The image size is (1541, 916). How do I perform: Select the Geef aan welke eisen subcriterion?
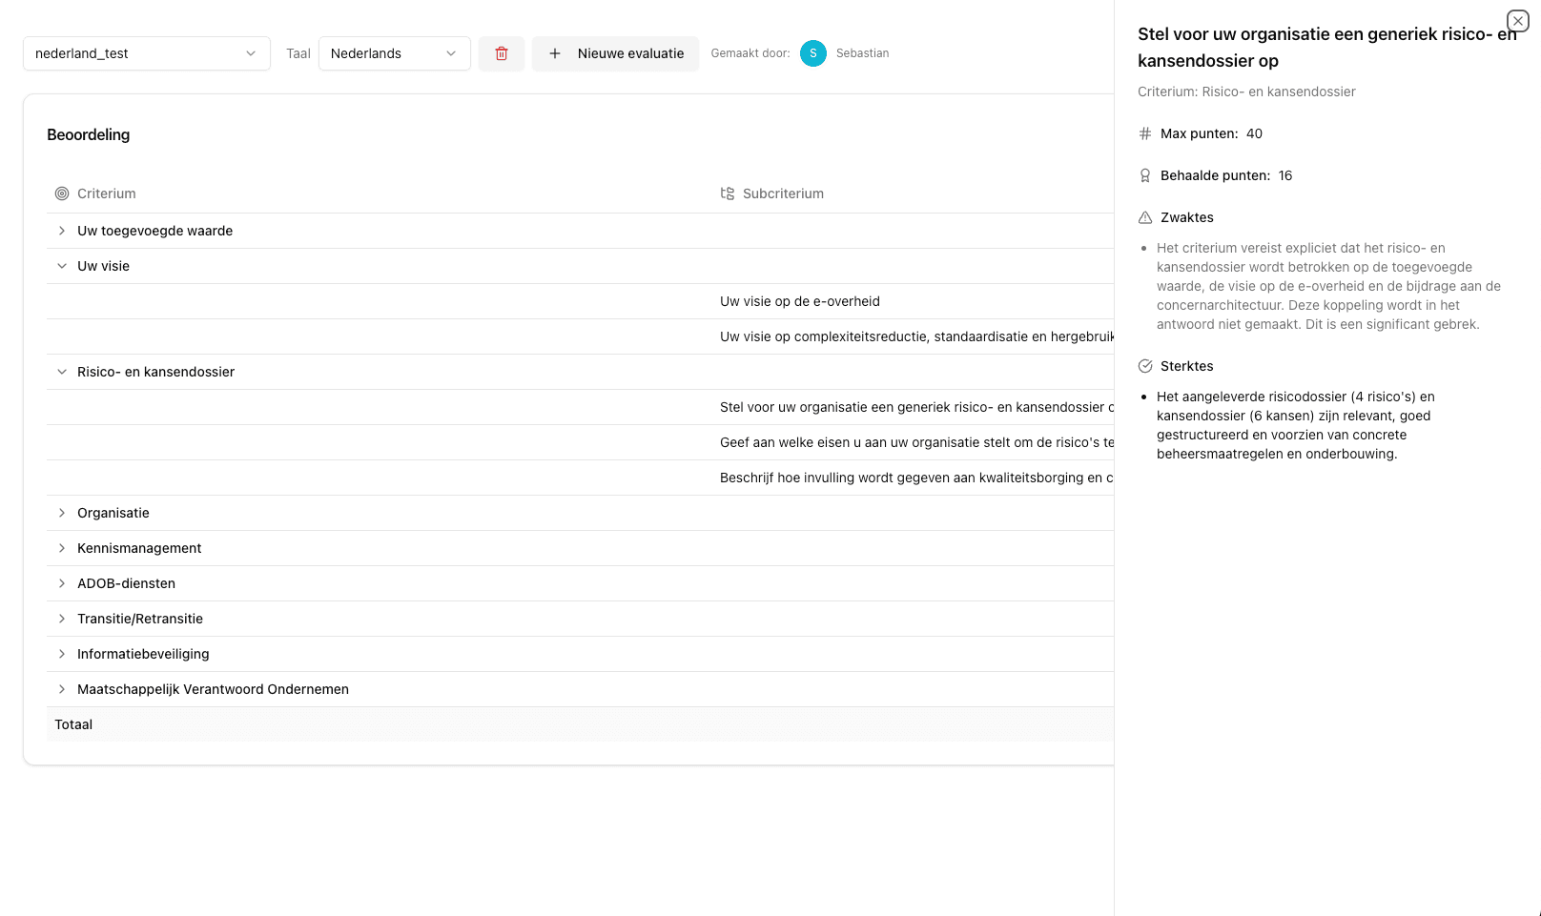[x=915, y=442]
